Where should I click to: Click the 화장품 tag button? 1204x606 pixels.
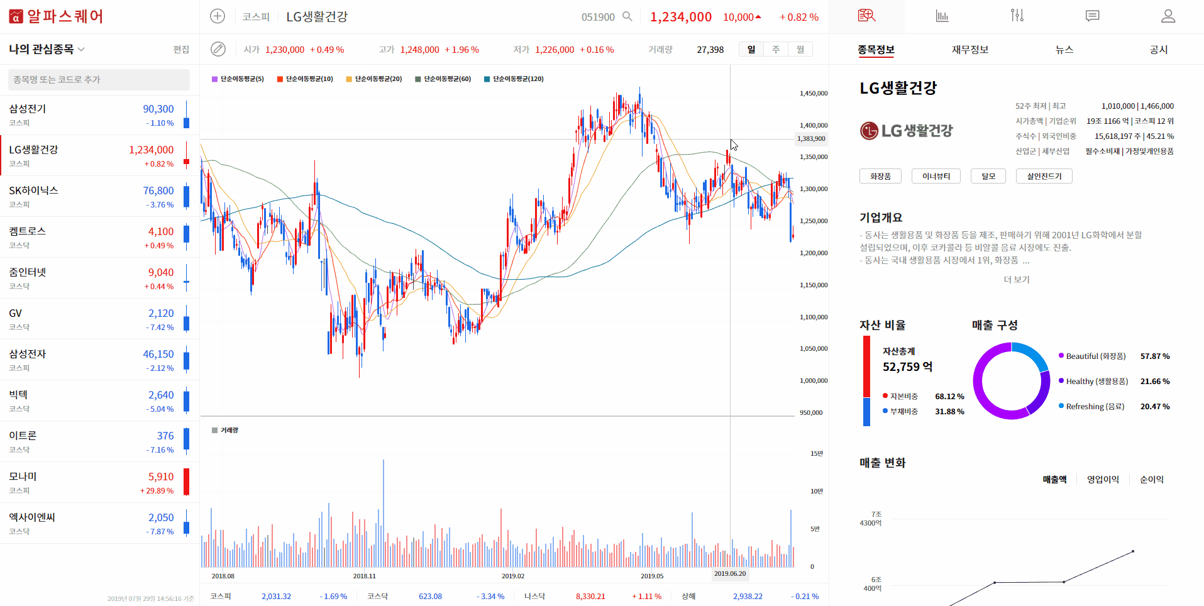coord(880,177)
